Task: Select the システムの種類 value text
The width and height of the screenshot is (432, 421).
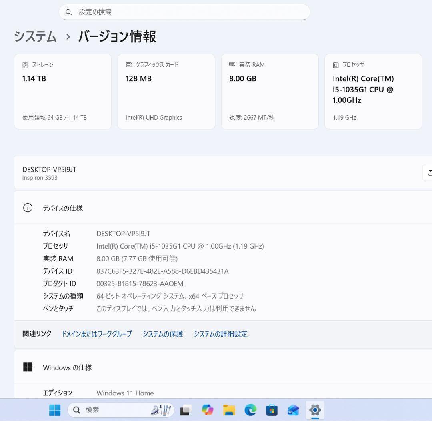Action: [170, 296]
